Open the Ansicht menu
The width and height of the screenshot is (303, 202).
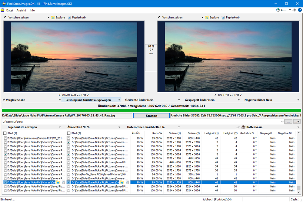[x=21, y=10]
